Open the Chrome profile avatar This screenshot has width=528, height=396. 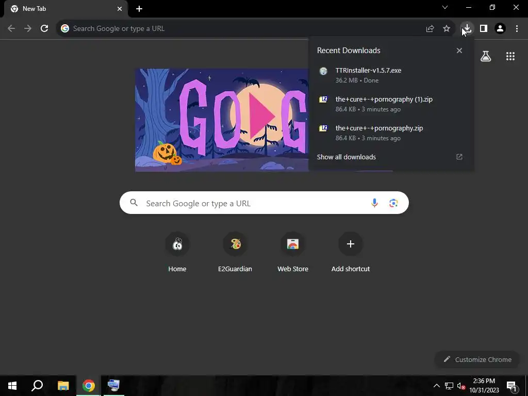coord(500,29)
